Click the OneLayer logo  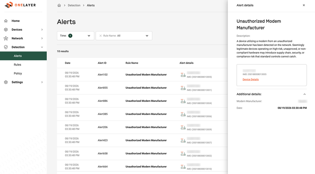pyautogui.click(x=20, y=5)
